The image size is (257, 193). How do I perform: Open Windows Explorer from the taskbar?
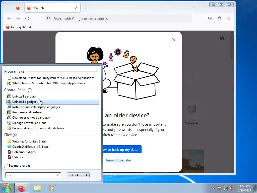(37, 188)
